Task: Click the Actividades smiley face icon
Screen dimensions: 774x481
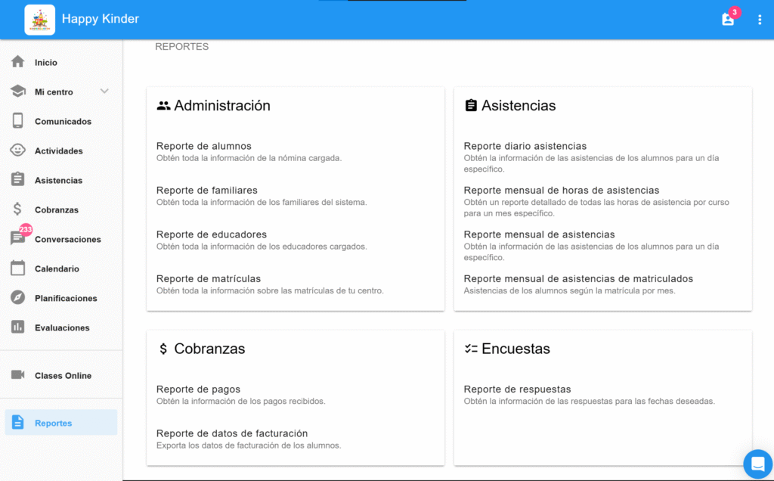Action: click(x=18, y=151)
